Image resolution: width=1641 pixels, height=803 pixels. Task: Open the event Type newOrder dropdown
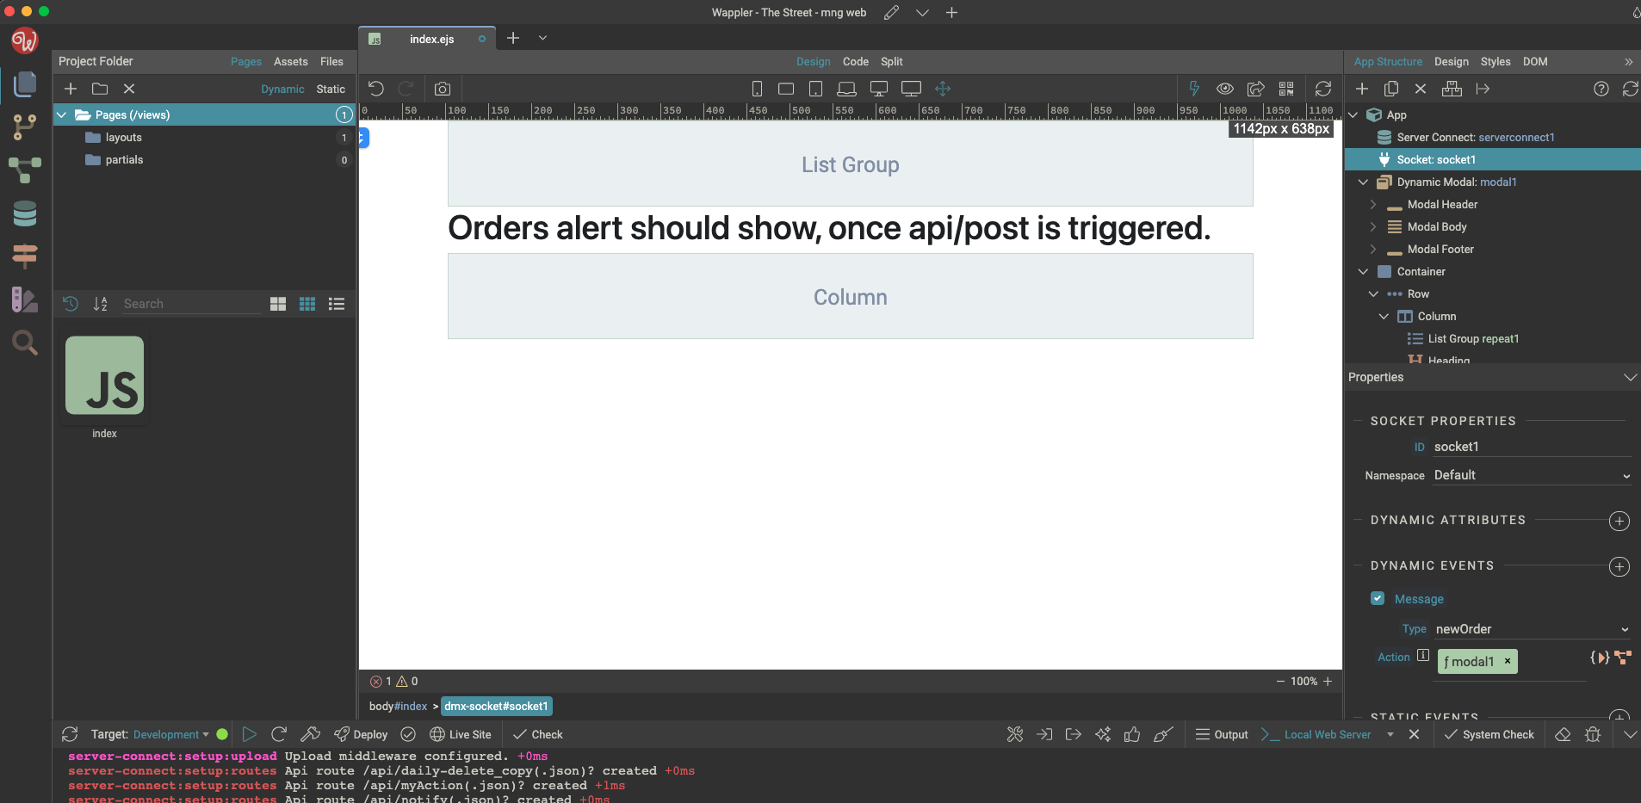[x=1531, y=629]
